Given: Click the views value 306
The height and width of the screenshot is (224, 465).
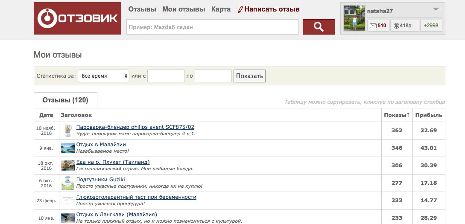Looking at the screenshot, I should pos(397,166).
